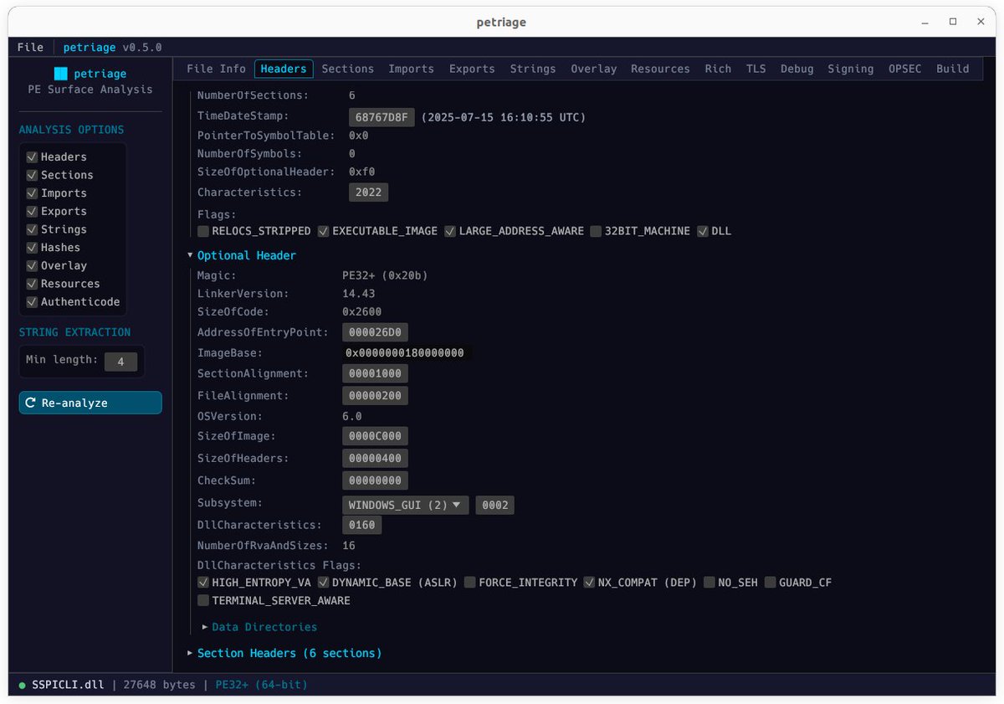This screenshot has height=704, width=1004.
Task: Go to the Overlay tab
Action: tap(593, 69)
